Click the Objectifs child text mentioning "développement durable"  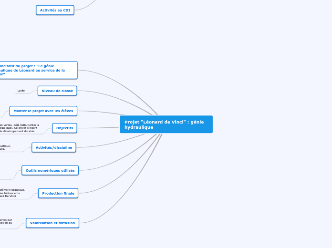(19, 128)
